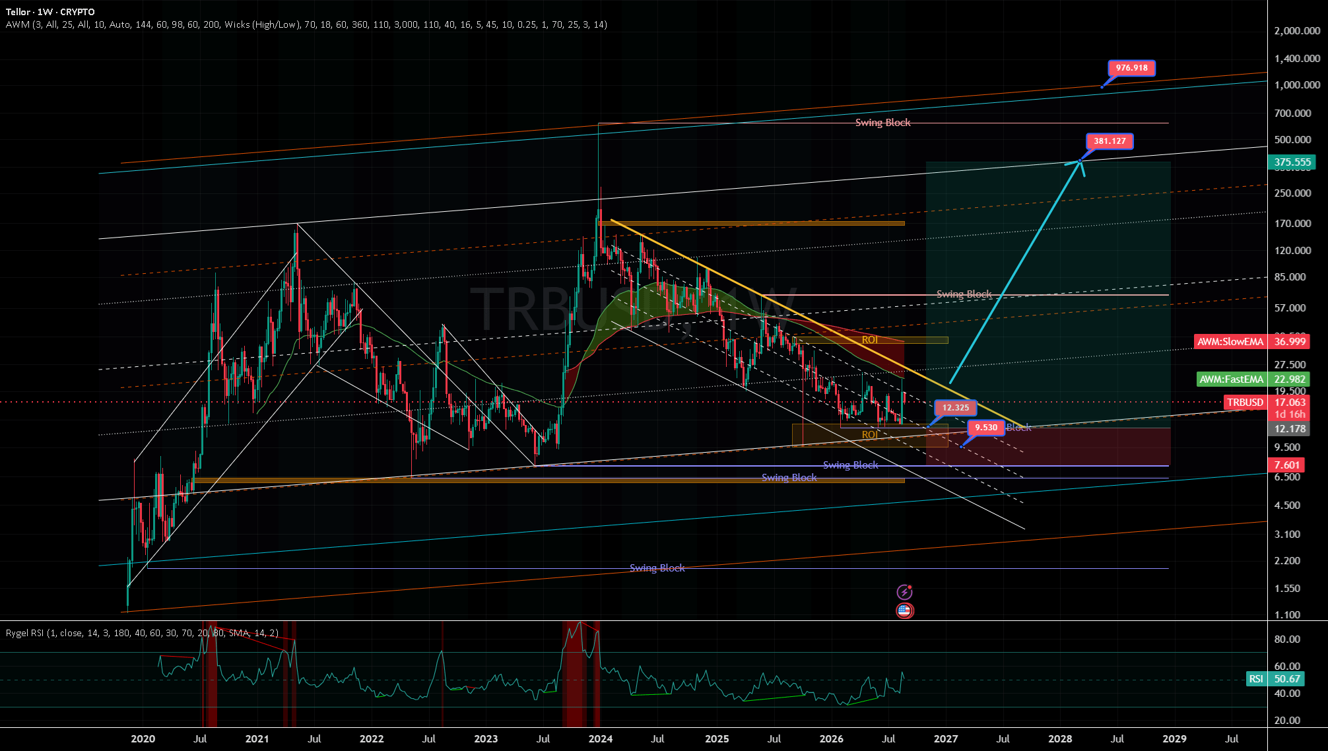Click the 7.601 red price label
The height and width of the screenshot is (751, 1328).
click(x=1287, y=465)
